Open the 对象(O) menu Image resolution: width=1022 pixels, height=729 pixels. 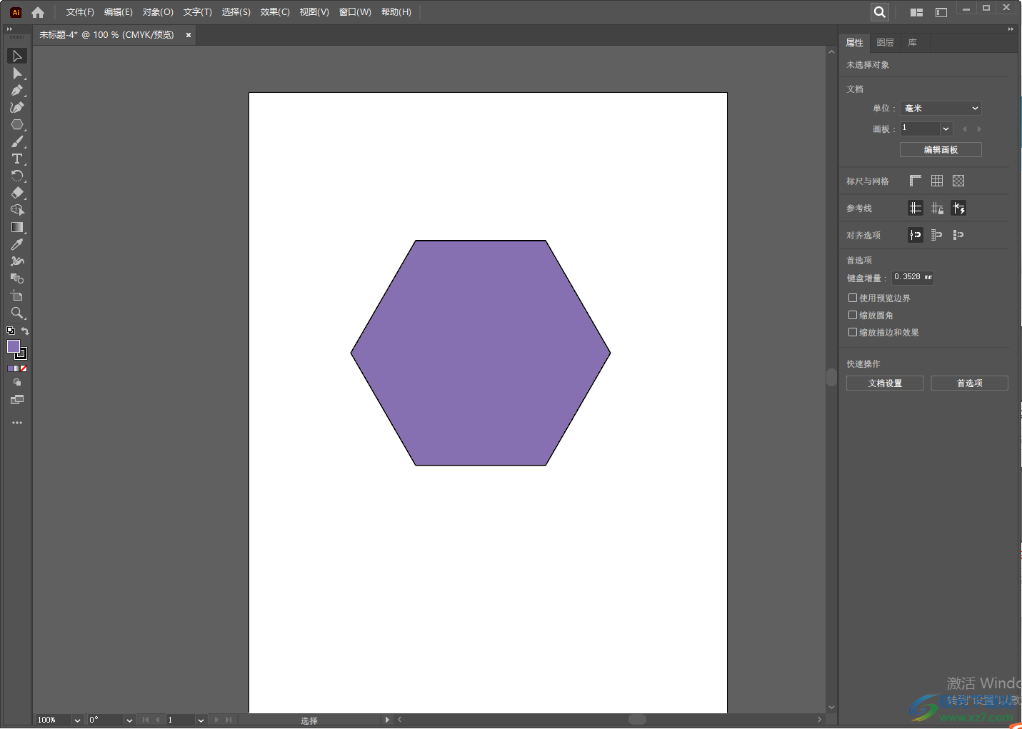coord(158,12)
